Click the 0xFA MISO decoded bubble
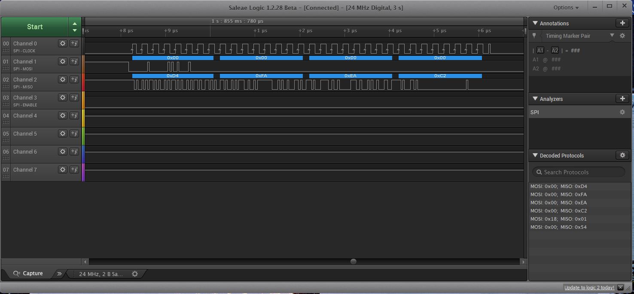Image resolution: width=634 pixels, height=294 pixels. (x=261, y=76)
